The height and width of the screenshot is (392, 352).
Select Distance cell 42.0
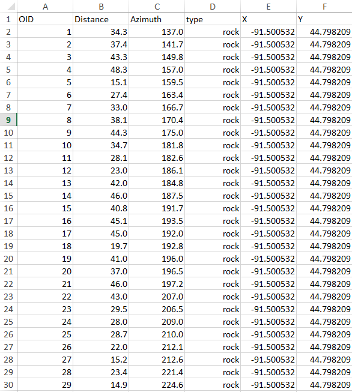tap(101, 183)
